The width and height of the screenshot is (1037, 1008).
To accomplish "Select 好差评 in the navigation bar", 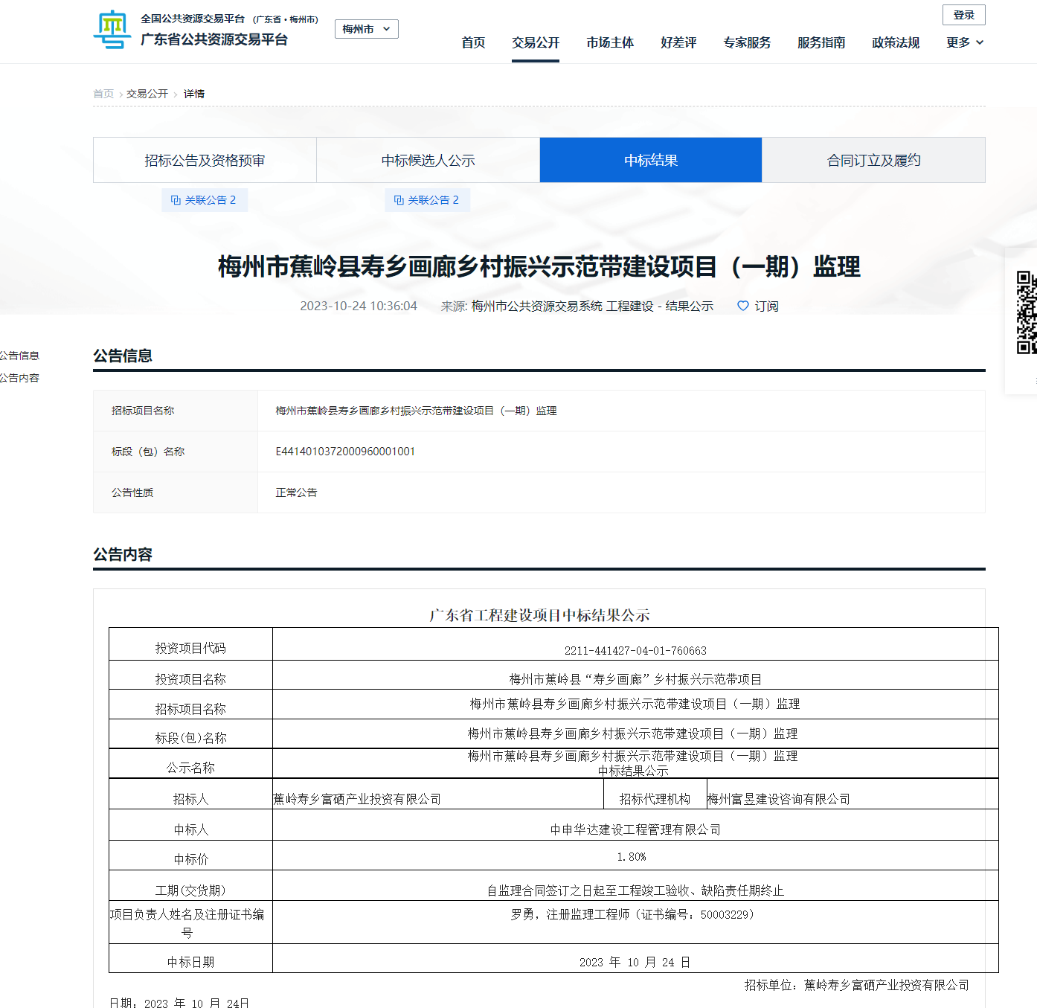I will [x=678, y=42].
